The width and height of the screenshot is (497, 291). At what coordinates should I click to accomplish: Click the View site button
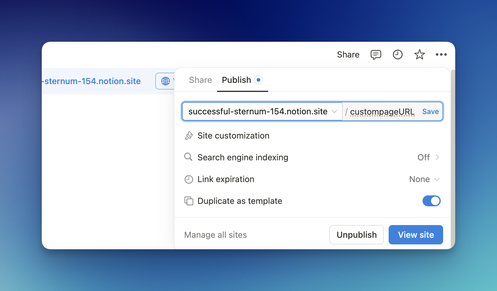[x=416, y=235]
